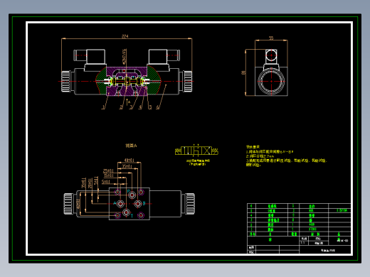Click part callout number 3
Screen dimensions: 370x277
pos(131,107)
